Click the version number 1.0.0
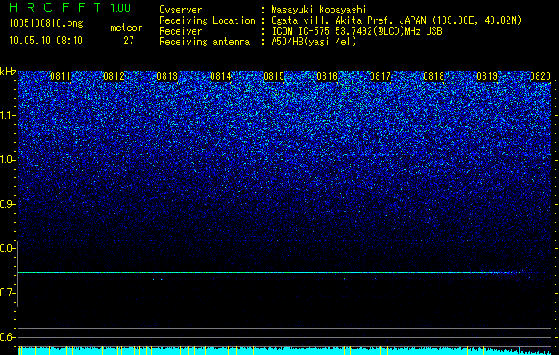Image resolution: width=559 pixels, height=355 pixels. (120, 8)
